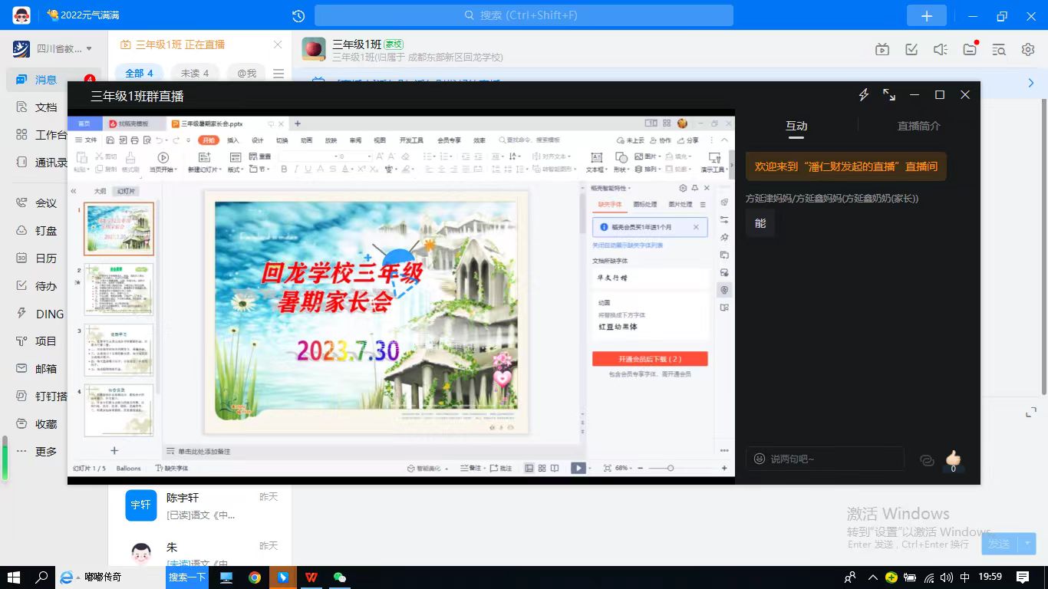Open 待办 in DingTalk sidebar
This screenshot has height=589, width=1048.
point(46,286)
